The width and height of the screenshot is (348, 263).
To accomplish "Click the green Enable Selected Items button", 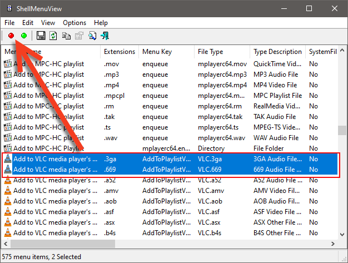I will pos(24,36).
